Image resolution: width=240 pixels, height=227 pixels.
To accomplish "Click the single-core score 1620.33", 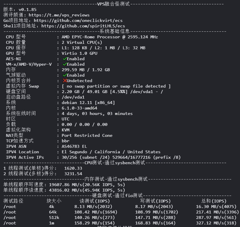I will (x=73, y=168).
